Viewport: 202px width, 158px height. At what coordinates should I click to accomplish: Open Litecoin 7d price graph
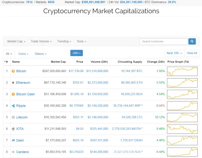coord(182,117)
